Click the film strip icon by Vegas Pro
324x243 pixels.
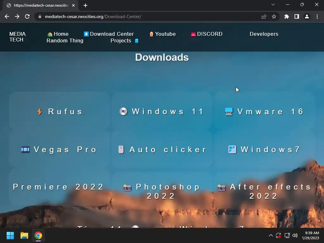point(25,149)
